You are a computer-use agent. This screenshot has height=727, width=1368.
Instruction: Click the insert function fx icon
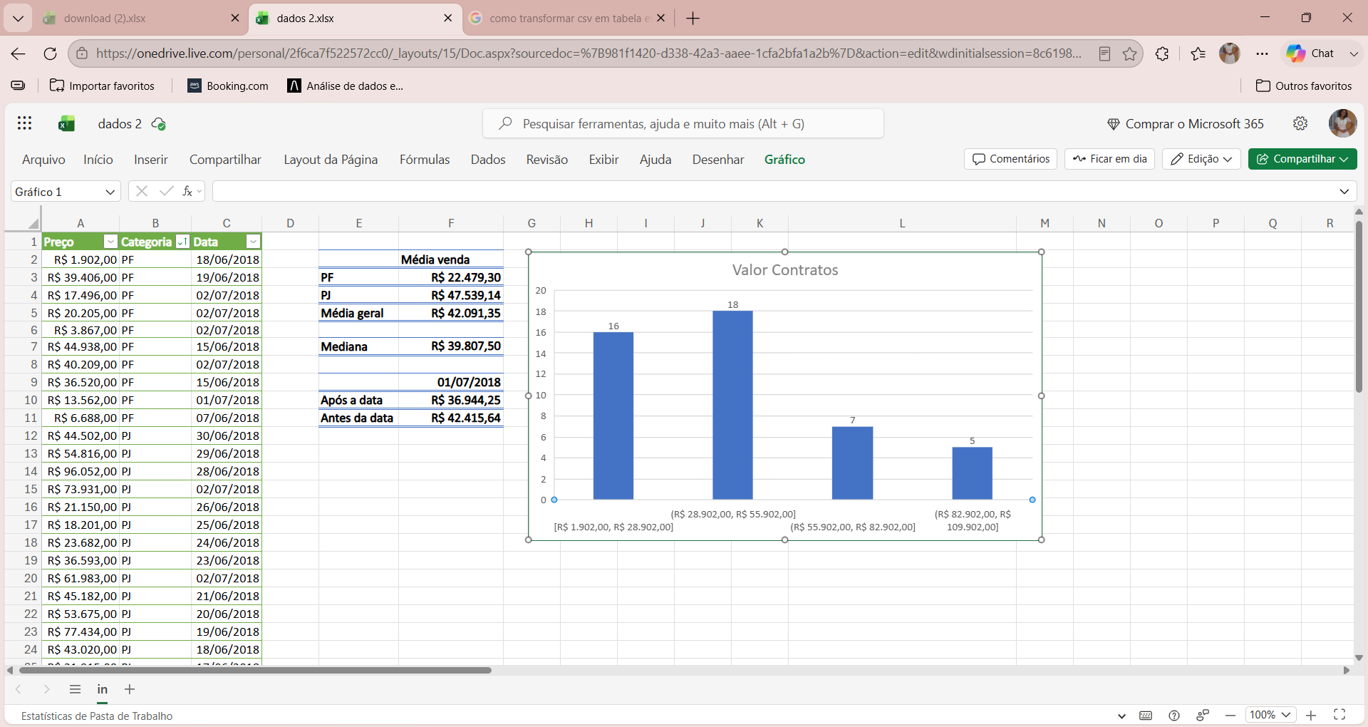[187, 191]
